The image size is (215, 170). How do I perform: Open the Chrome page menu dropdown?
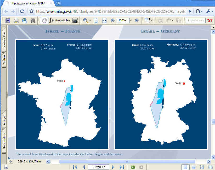tap(199, 11)
